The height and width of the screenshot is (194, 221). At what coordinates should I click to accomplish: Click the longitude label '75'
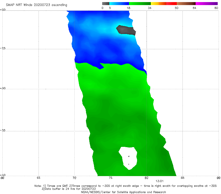tap(110, 178)
